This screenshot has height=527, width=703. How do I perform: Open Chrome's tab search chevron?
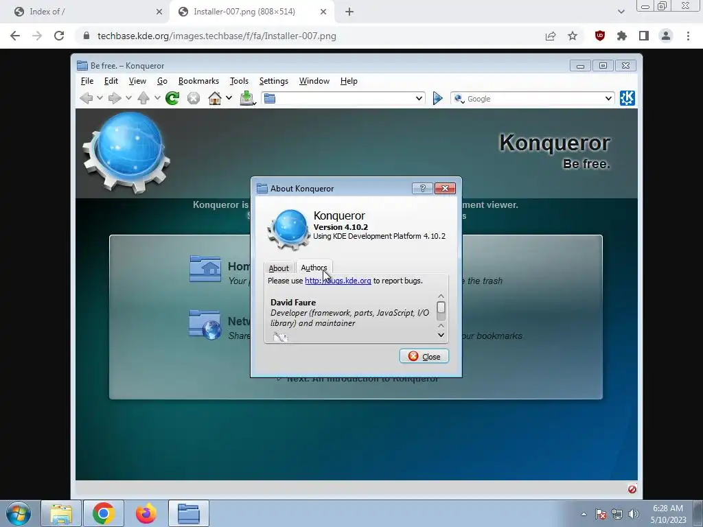coord(621,12)
